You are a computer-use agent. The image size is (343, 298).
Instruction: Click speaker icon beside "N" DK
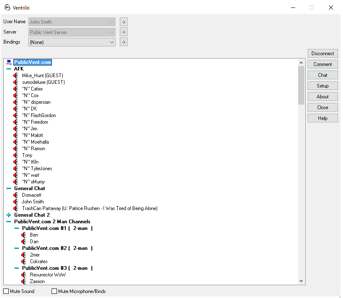point(15,109)
